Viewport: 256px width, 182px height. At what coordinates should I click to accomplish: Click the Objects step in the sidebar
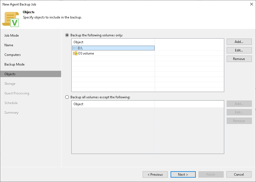coord(10,74)
